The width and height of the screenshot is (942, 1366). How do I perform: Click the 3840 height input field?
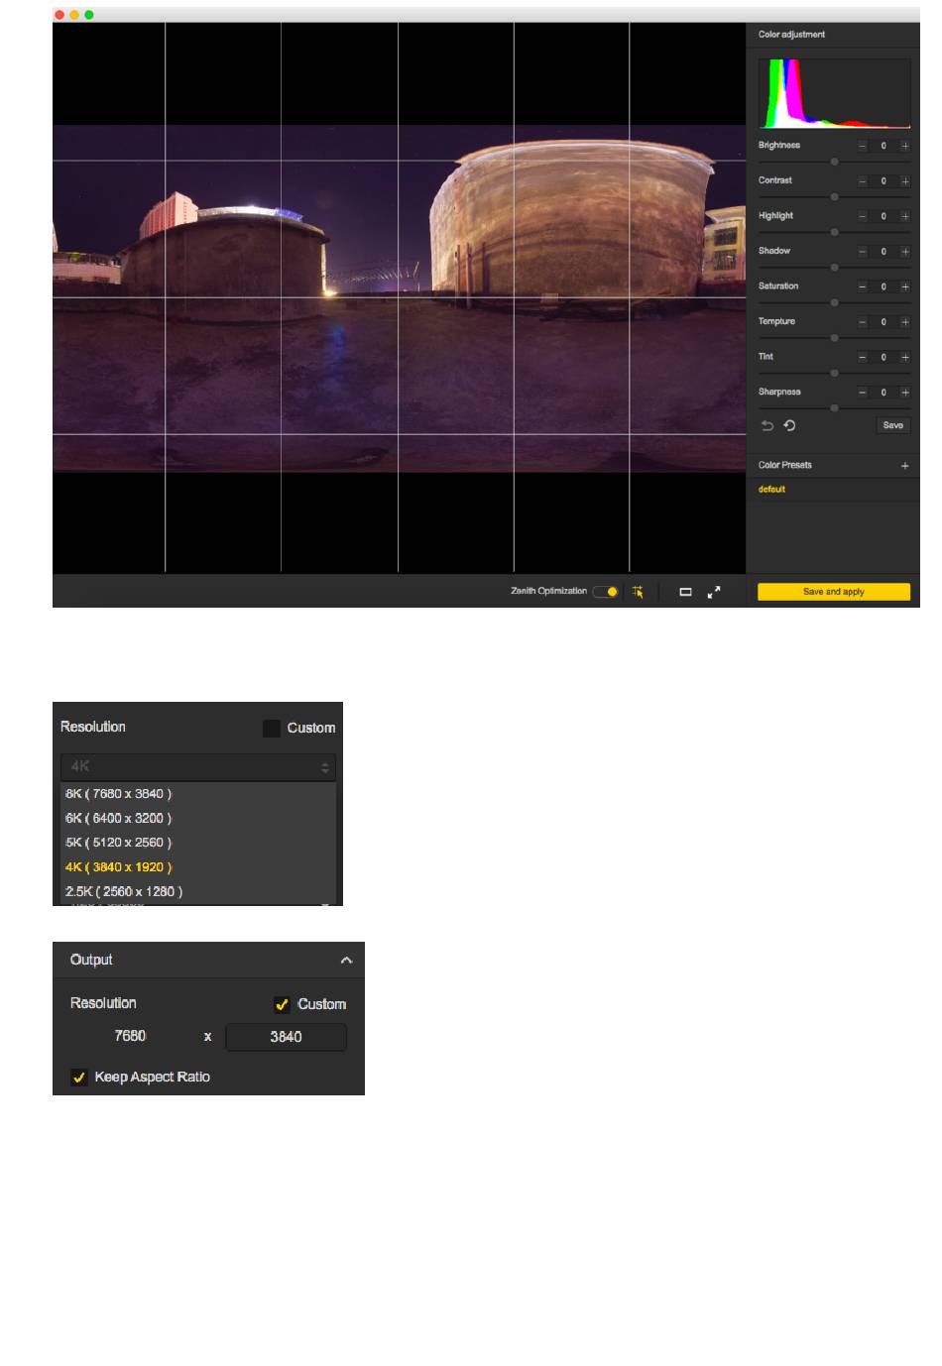click(286, 1037)
